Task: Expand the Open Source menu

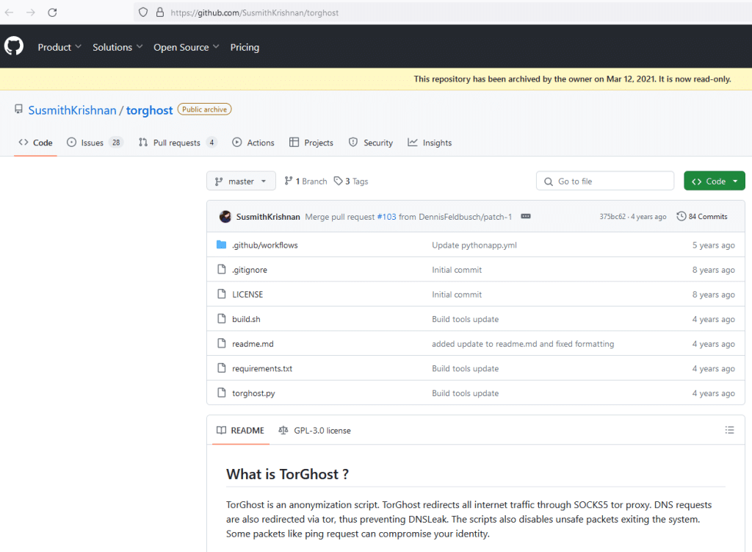Action: (186, 47)
